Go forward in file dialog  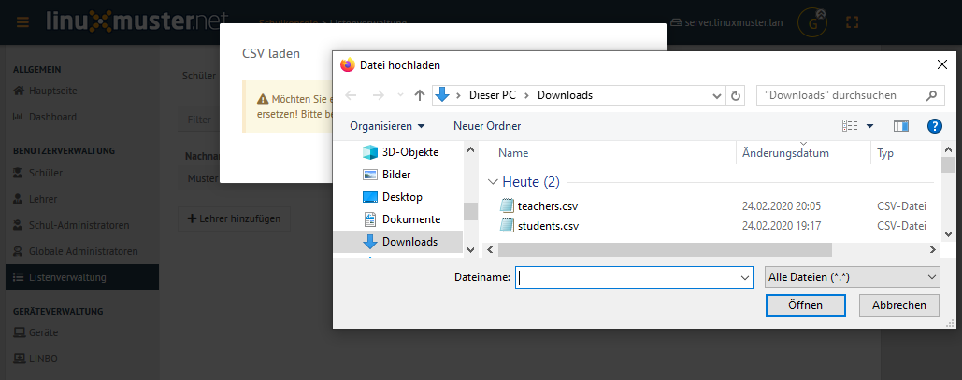pyautogui.click(x=379, y=95)
